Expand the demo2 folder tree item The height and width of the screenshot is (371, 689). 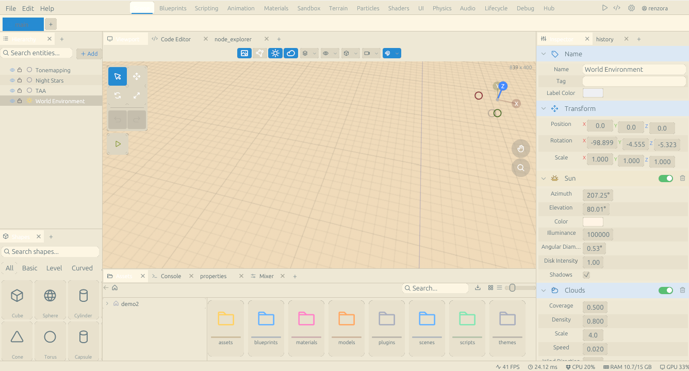[107, 304]
